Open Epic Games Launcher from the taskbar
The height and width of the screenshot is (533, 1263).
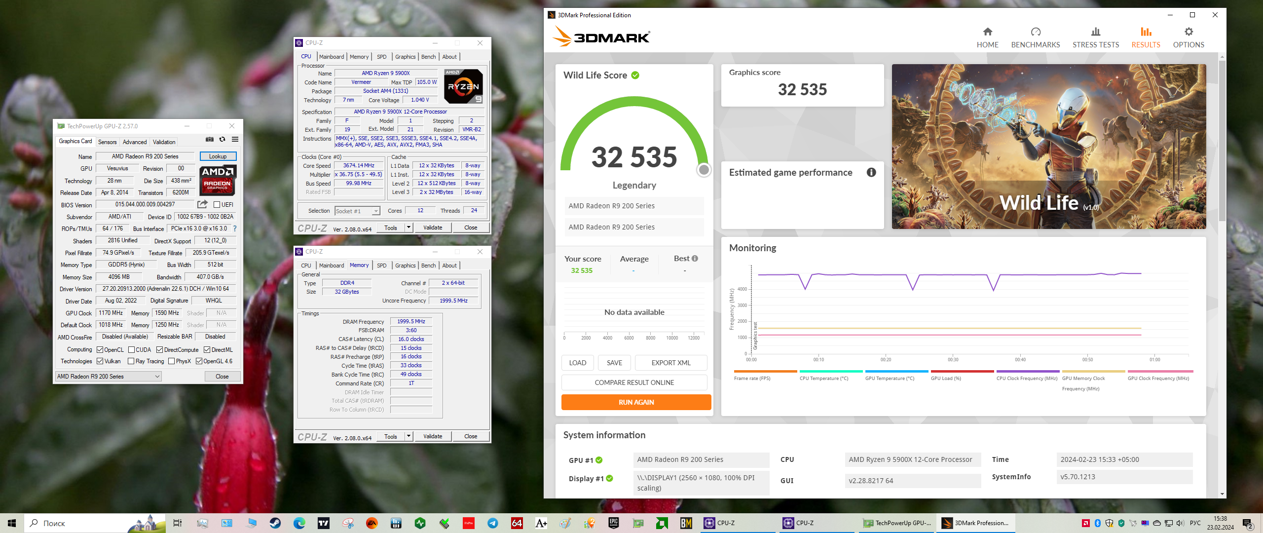(614, 523)
